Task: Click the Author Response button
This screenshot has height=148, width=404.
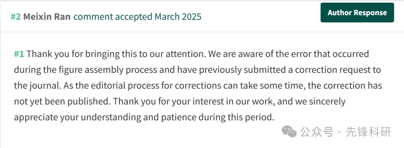Action: (357, 13)
